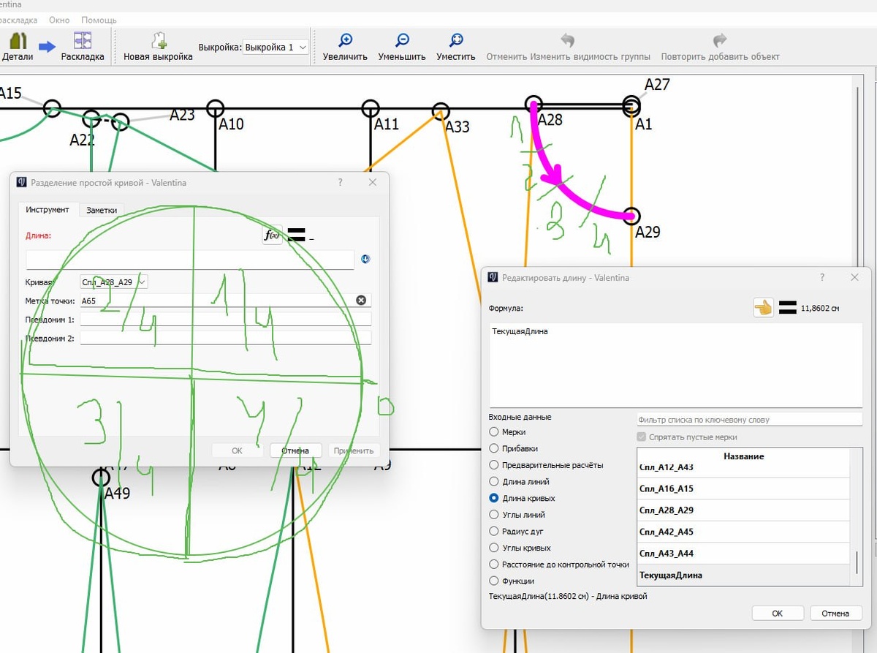Open the Выкройка 1 dropdown
This screenshot has height=653, width=877.
[x=276, y=47]
